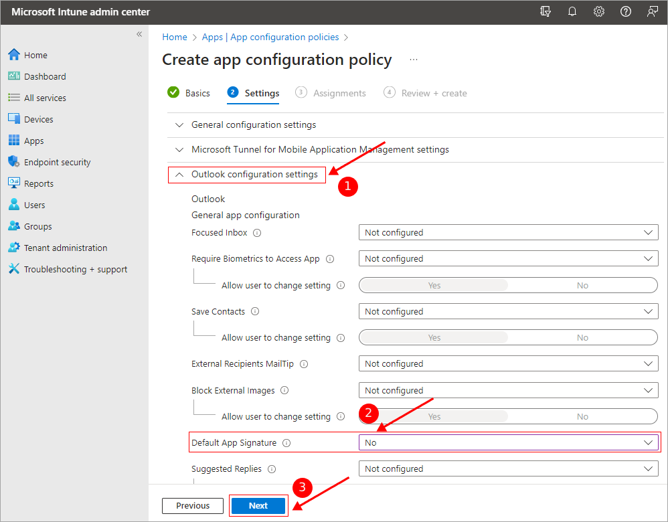
Task: Click the Users person icon
Action: pyautogui.click(x=13, y=205)
